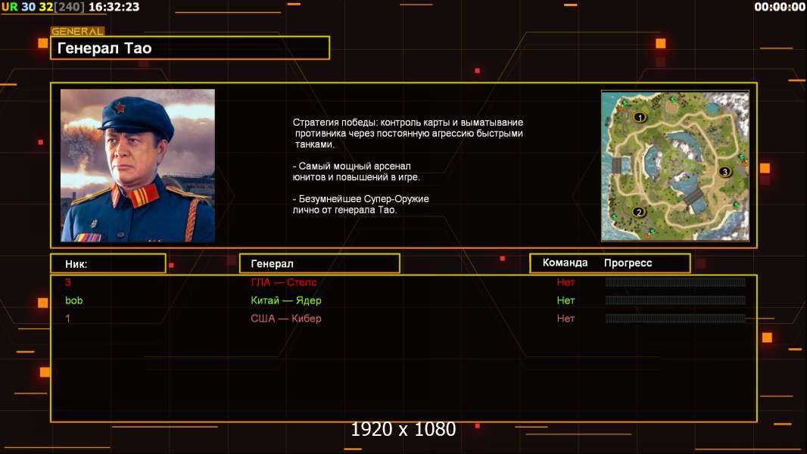This screenshot has width=807, height=454.
Task: Click team value "Нет" for player 3
Action: click(x=566, y=282)
